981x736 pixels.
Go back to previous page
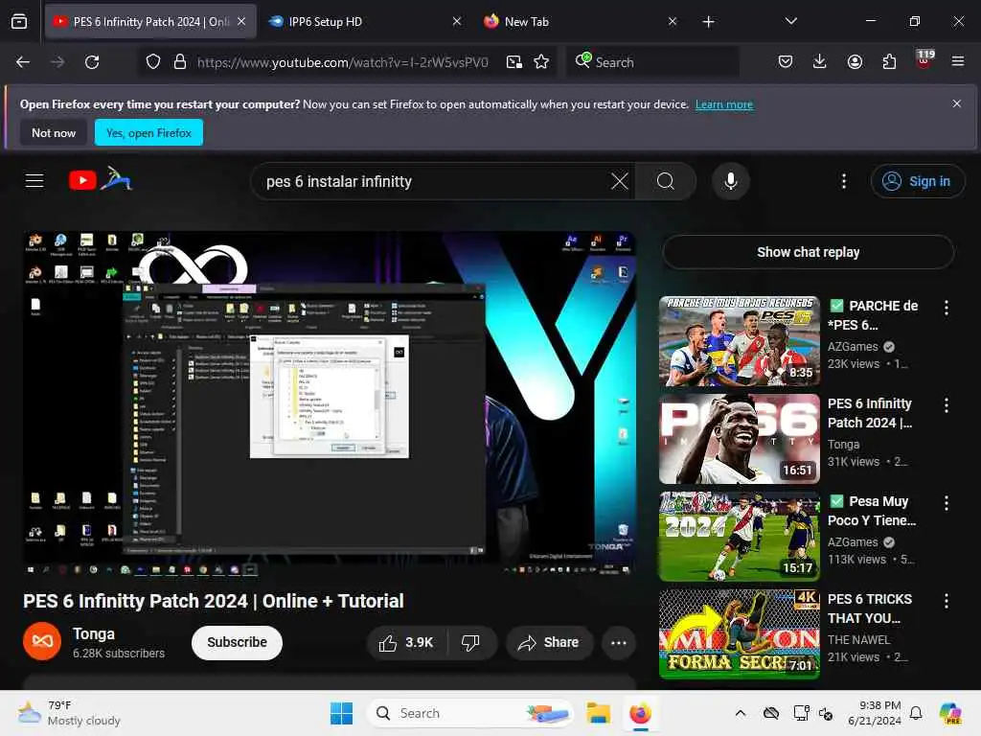23,62
